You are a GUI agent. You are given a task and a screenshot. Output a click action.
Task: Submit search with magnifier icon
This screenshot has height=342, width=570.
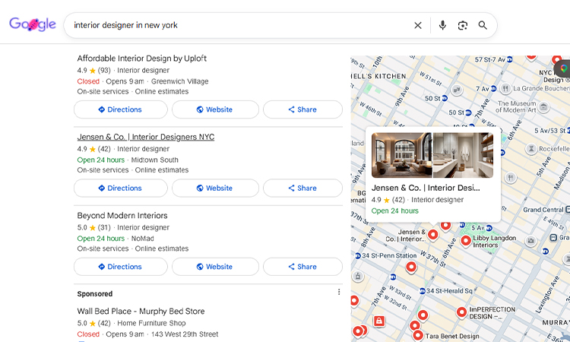pos(483,25)
